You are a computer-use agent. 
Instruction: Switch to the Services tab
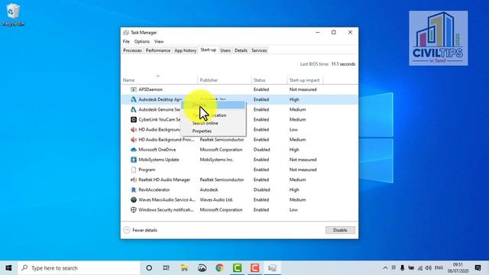coord(259,50)
